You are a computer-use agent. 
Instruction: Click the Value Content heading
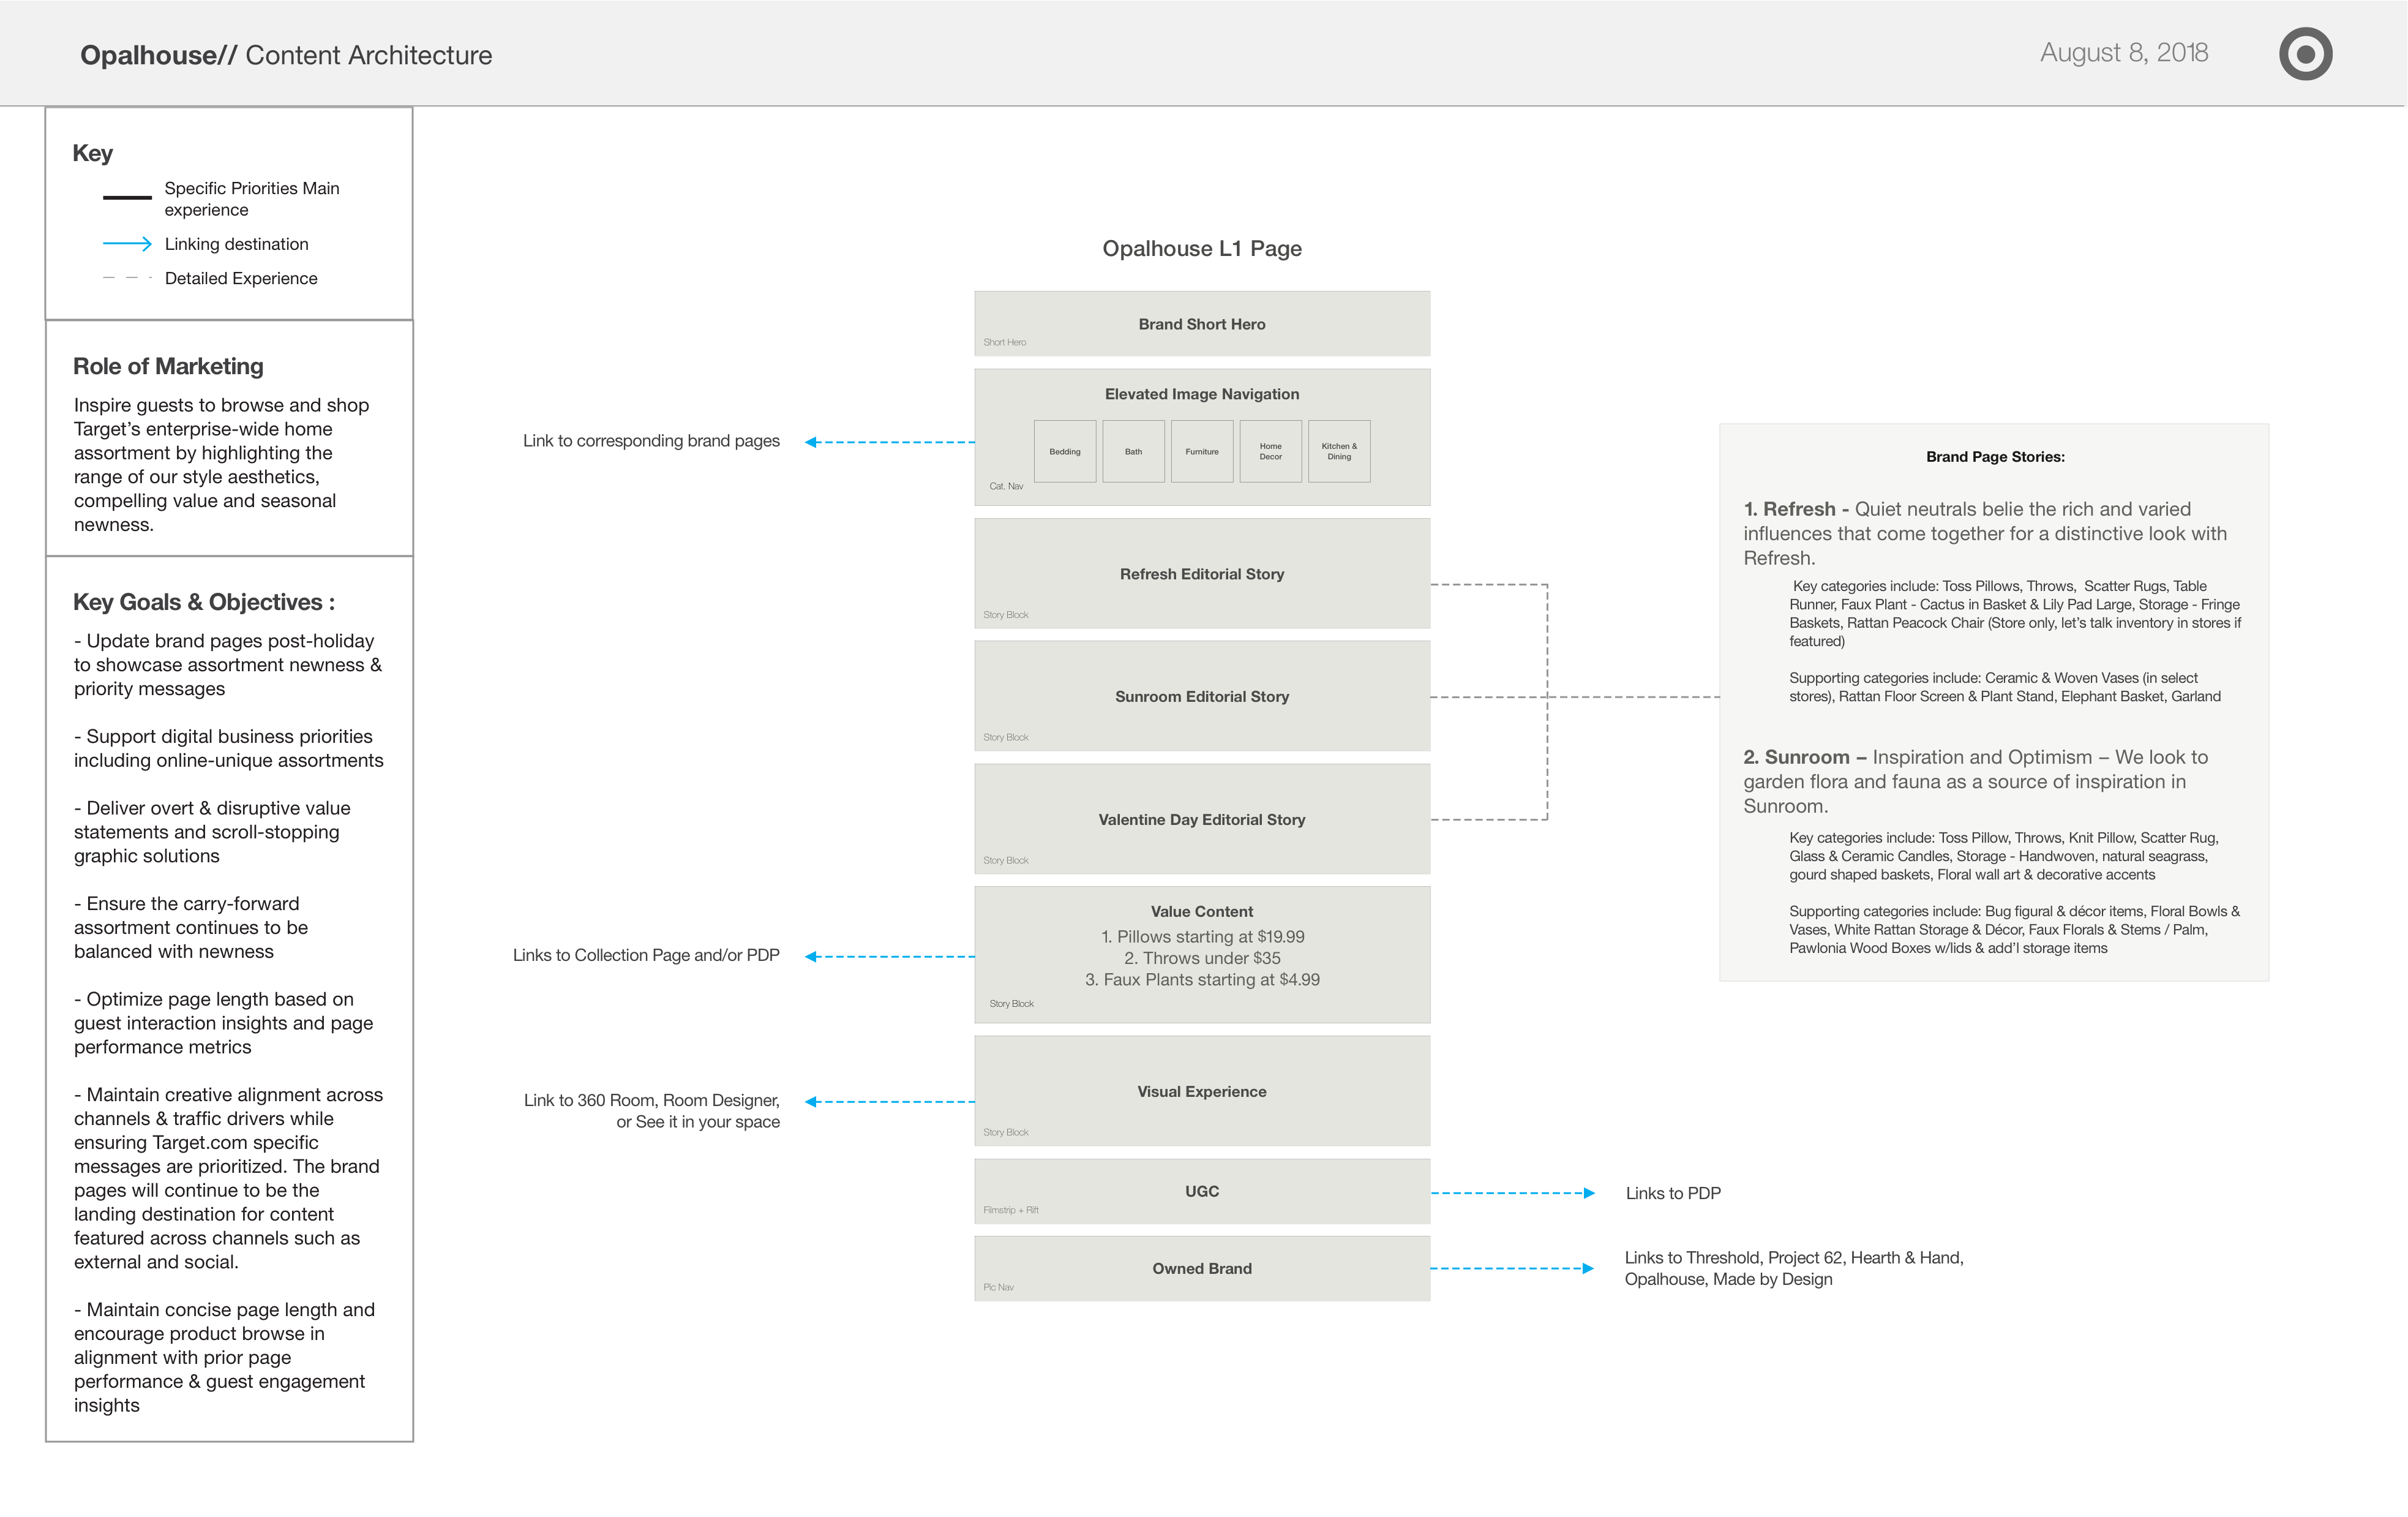click(x=1202, y=911)
